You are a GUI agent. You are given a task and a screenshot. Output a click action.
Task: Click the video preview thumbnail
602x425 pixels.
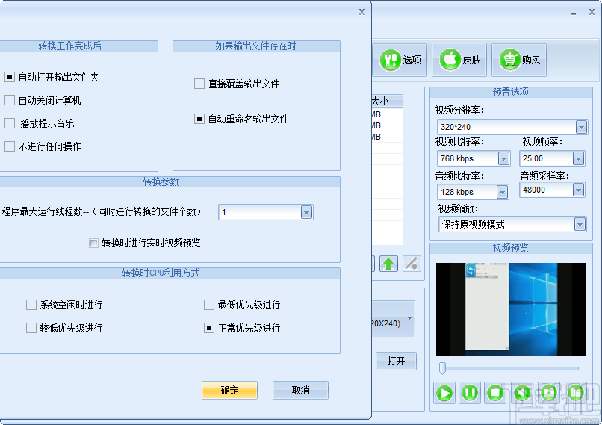511,309
